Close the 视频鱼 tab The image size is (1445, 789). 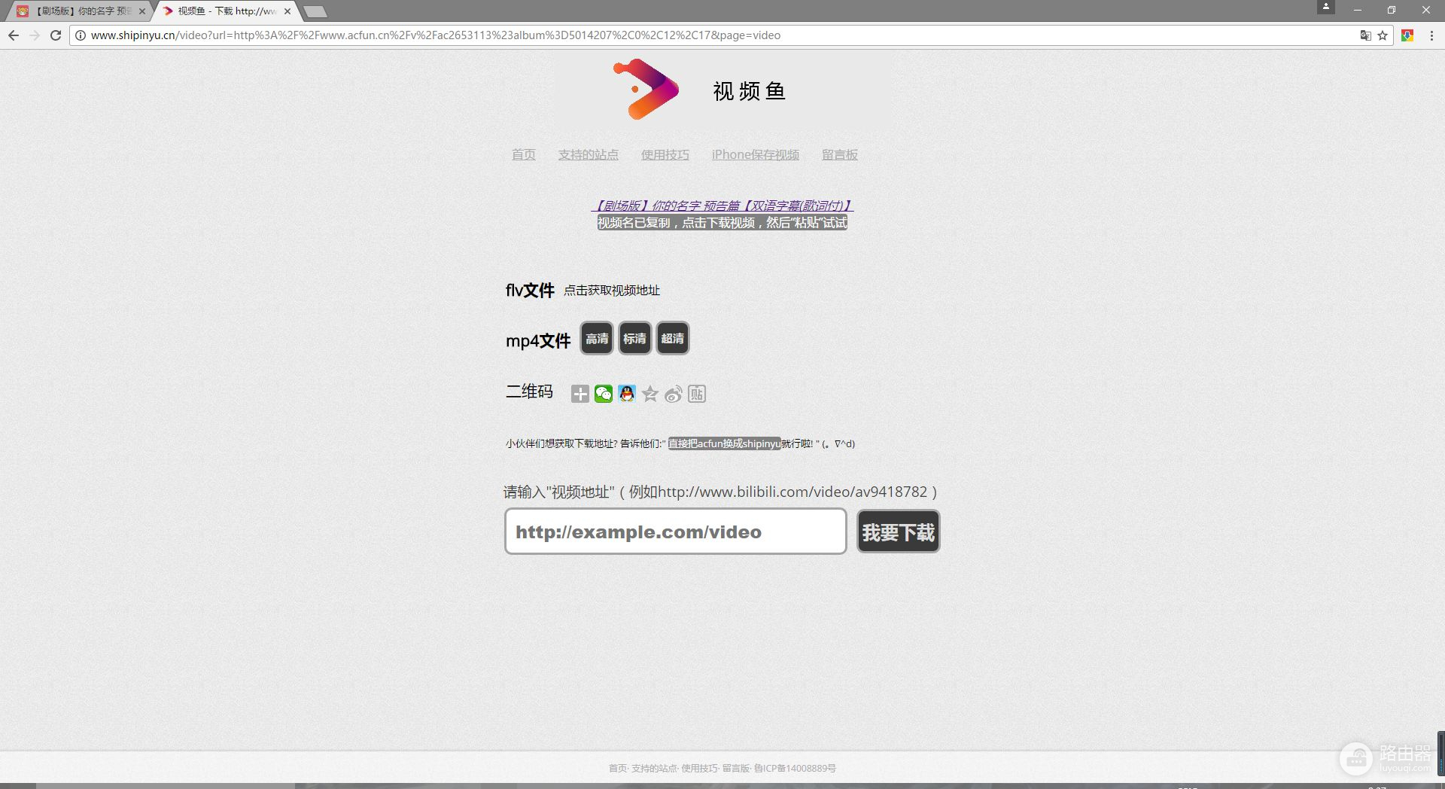click(x=287, y=11)
